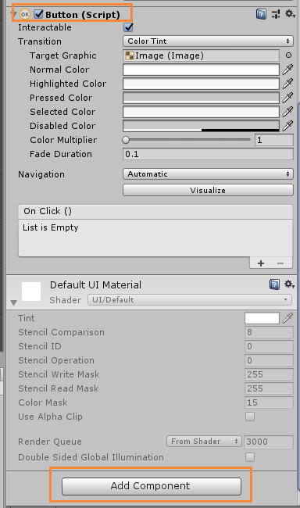Pick Highlighted Color with eyedropper
300x508 pixels.
tap(287, 84)
